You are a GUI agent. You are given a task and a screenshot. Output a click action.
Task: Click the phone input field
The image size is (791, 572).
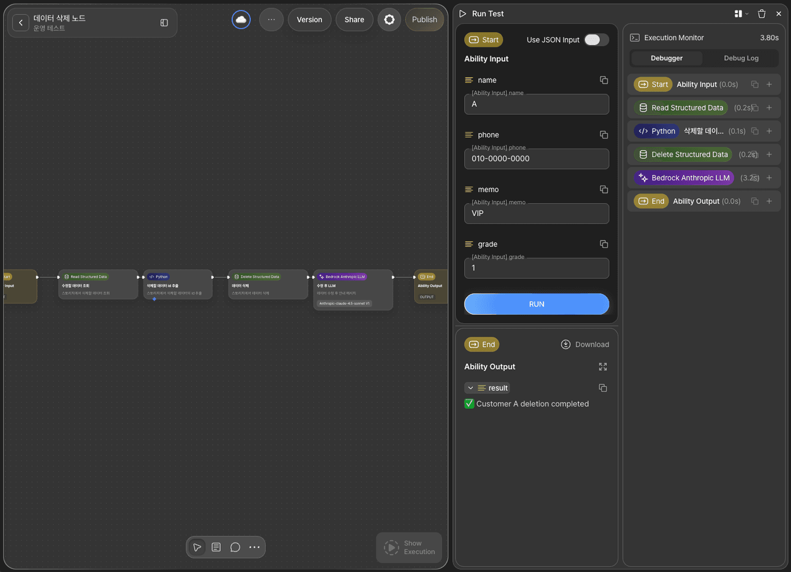[537, 159]
